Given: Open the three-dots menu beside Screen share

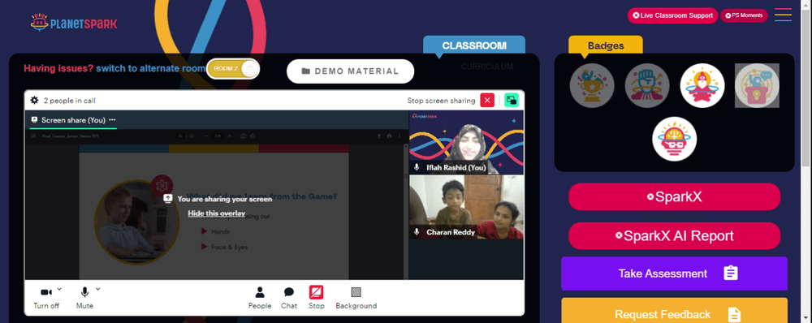Looking at the screenshot, I should 112,120.
